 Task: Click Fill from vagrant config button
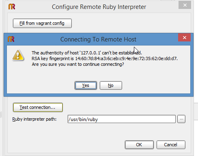click(x=42, y=23)
